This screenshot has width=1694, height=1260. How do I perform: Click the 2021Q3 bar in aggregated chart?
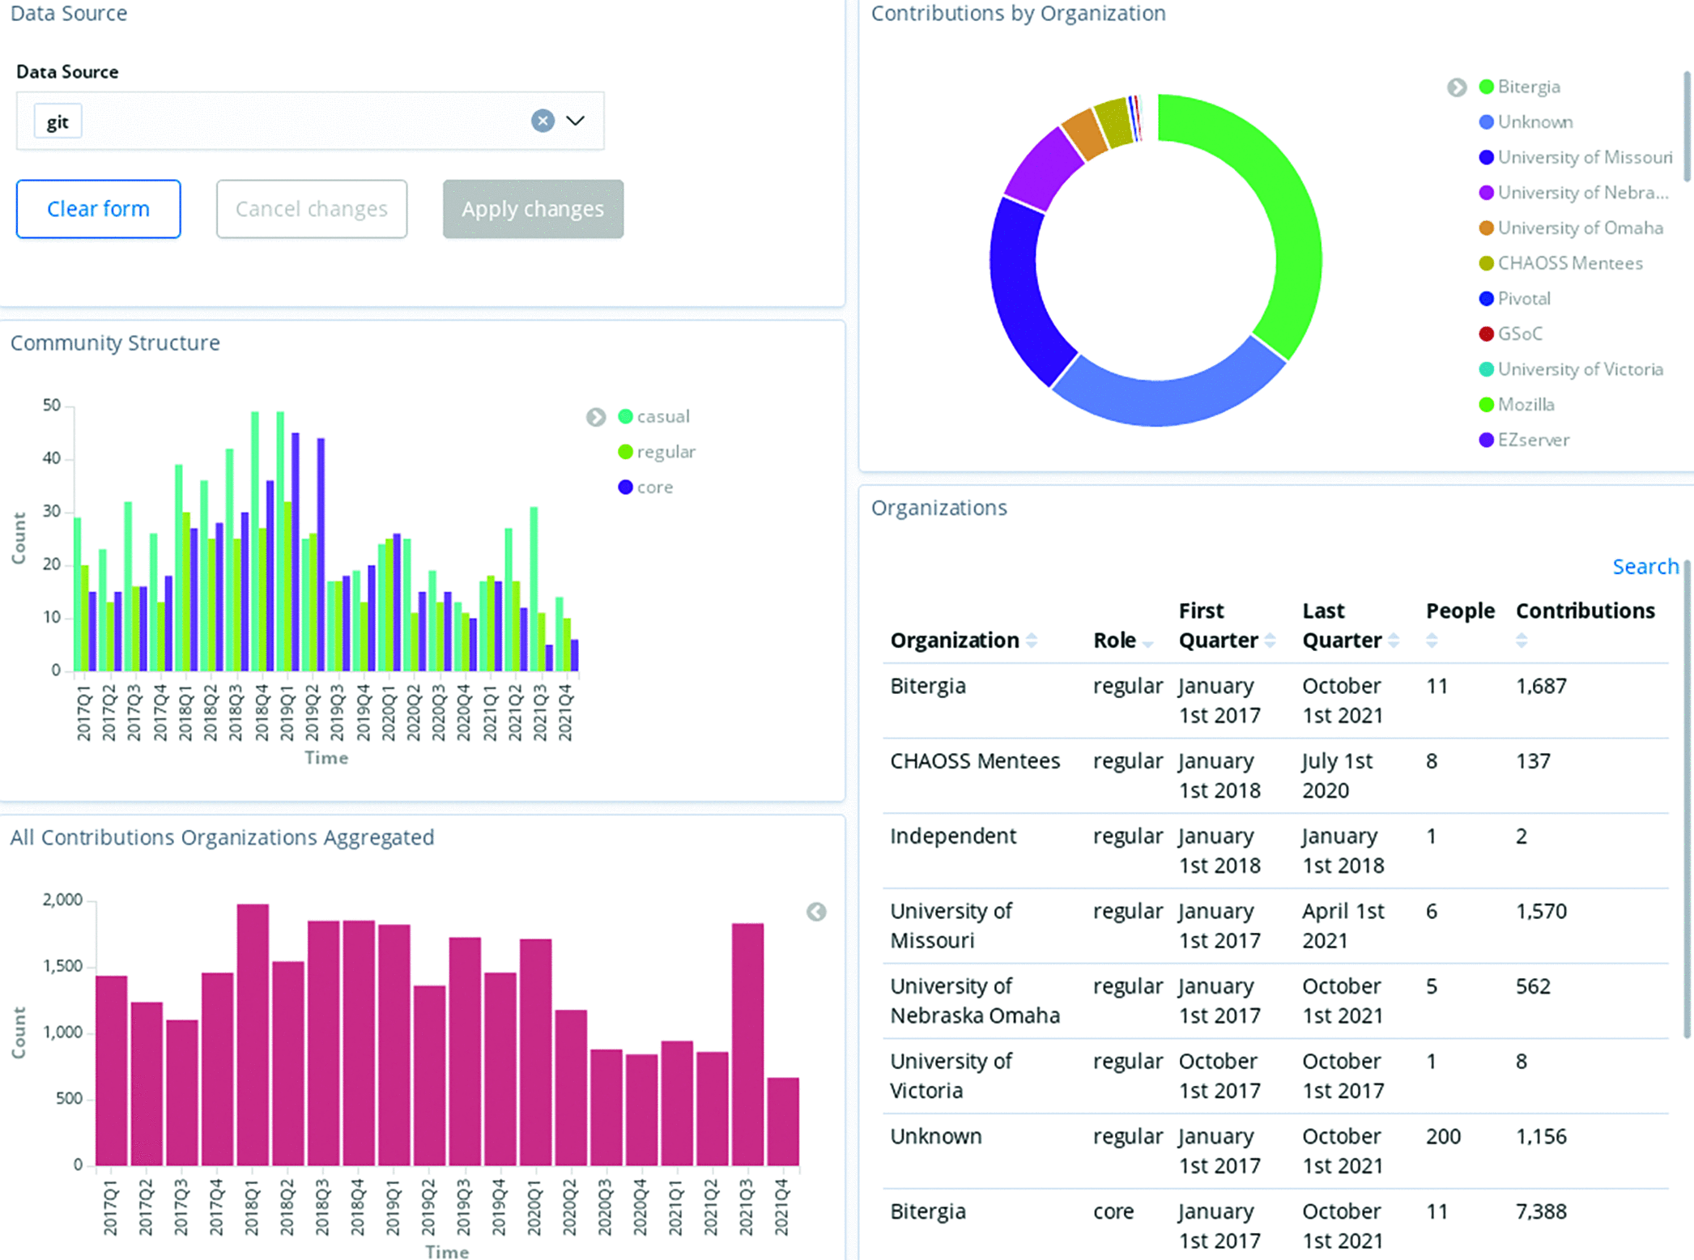[x=747, y=1045]
